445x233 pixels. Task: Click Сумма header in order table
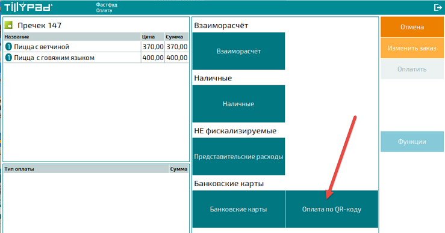(x=177, y=37)
